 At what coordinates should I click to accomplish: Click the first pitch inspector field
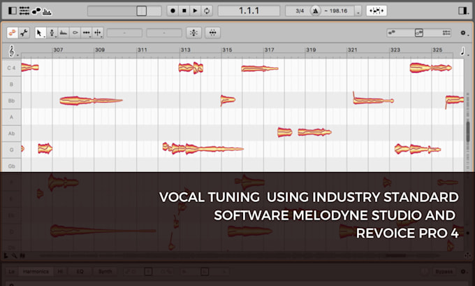pos(124,32)
